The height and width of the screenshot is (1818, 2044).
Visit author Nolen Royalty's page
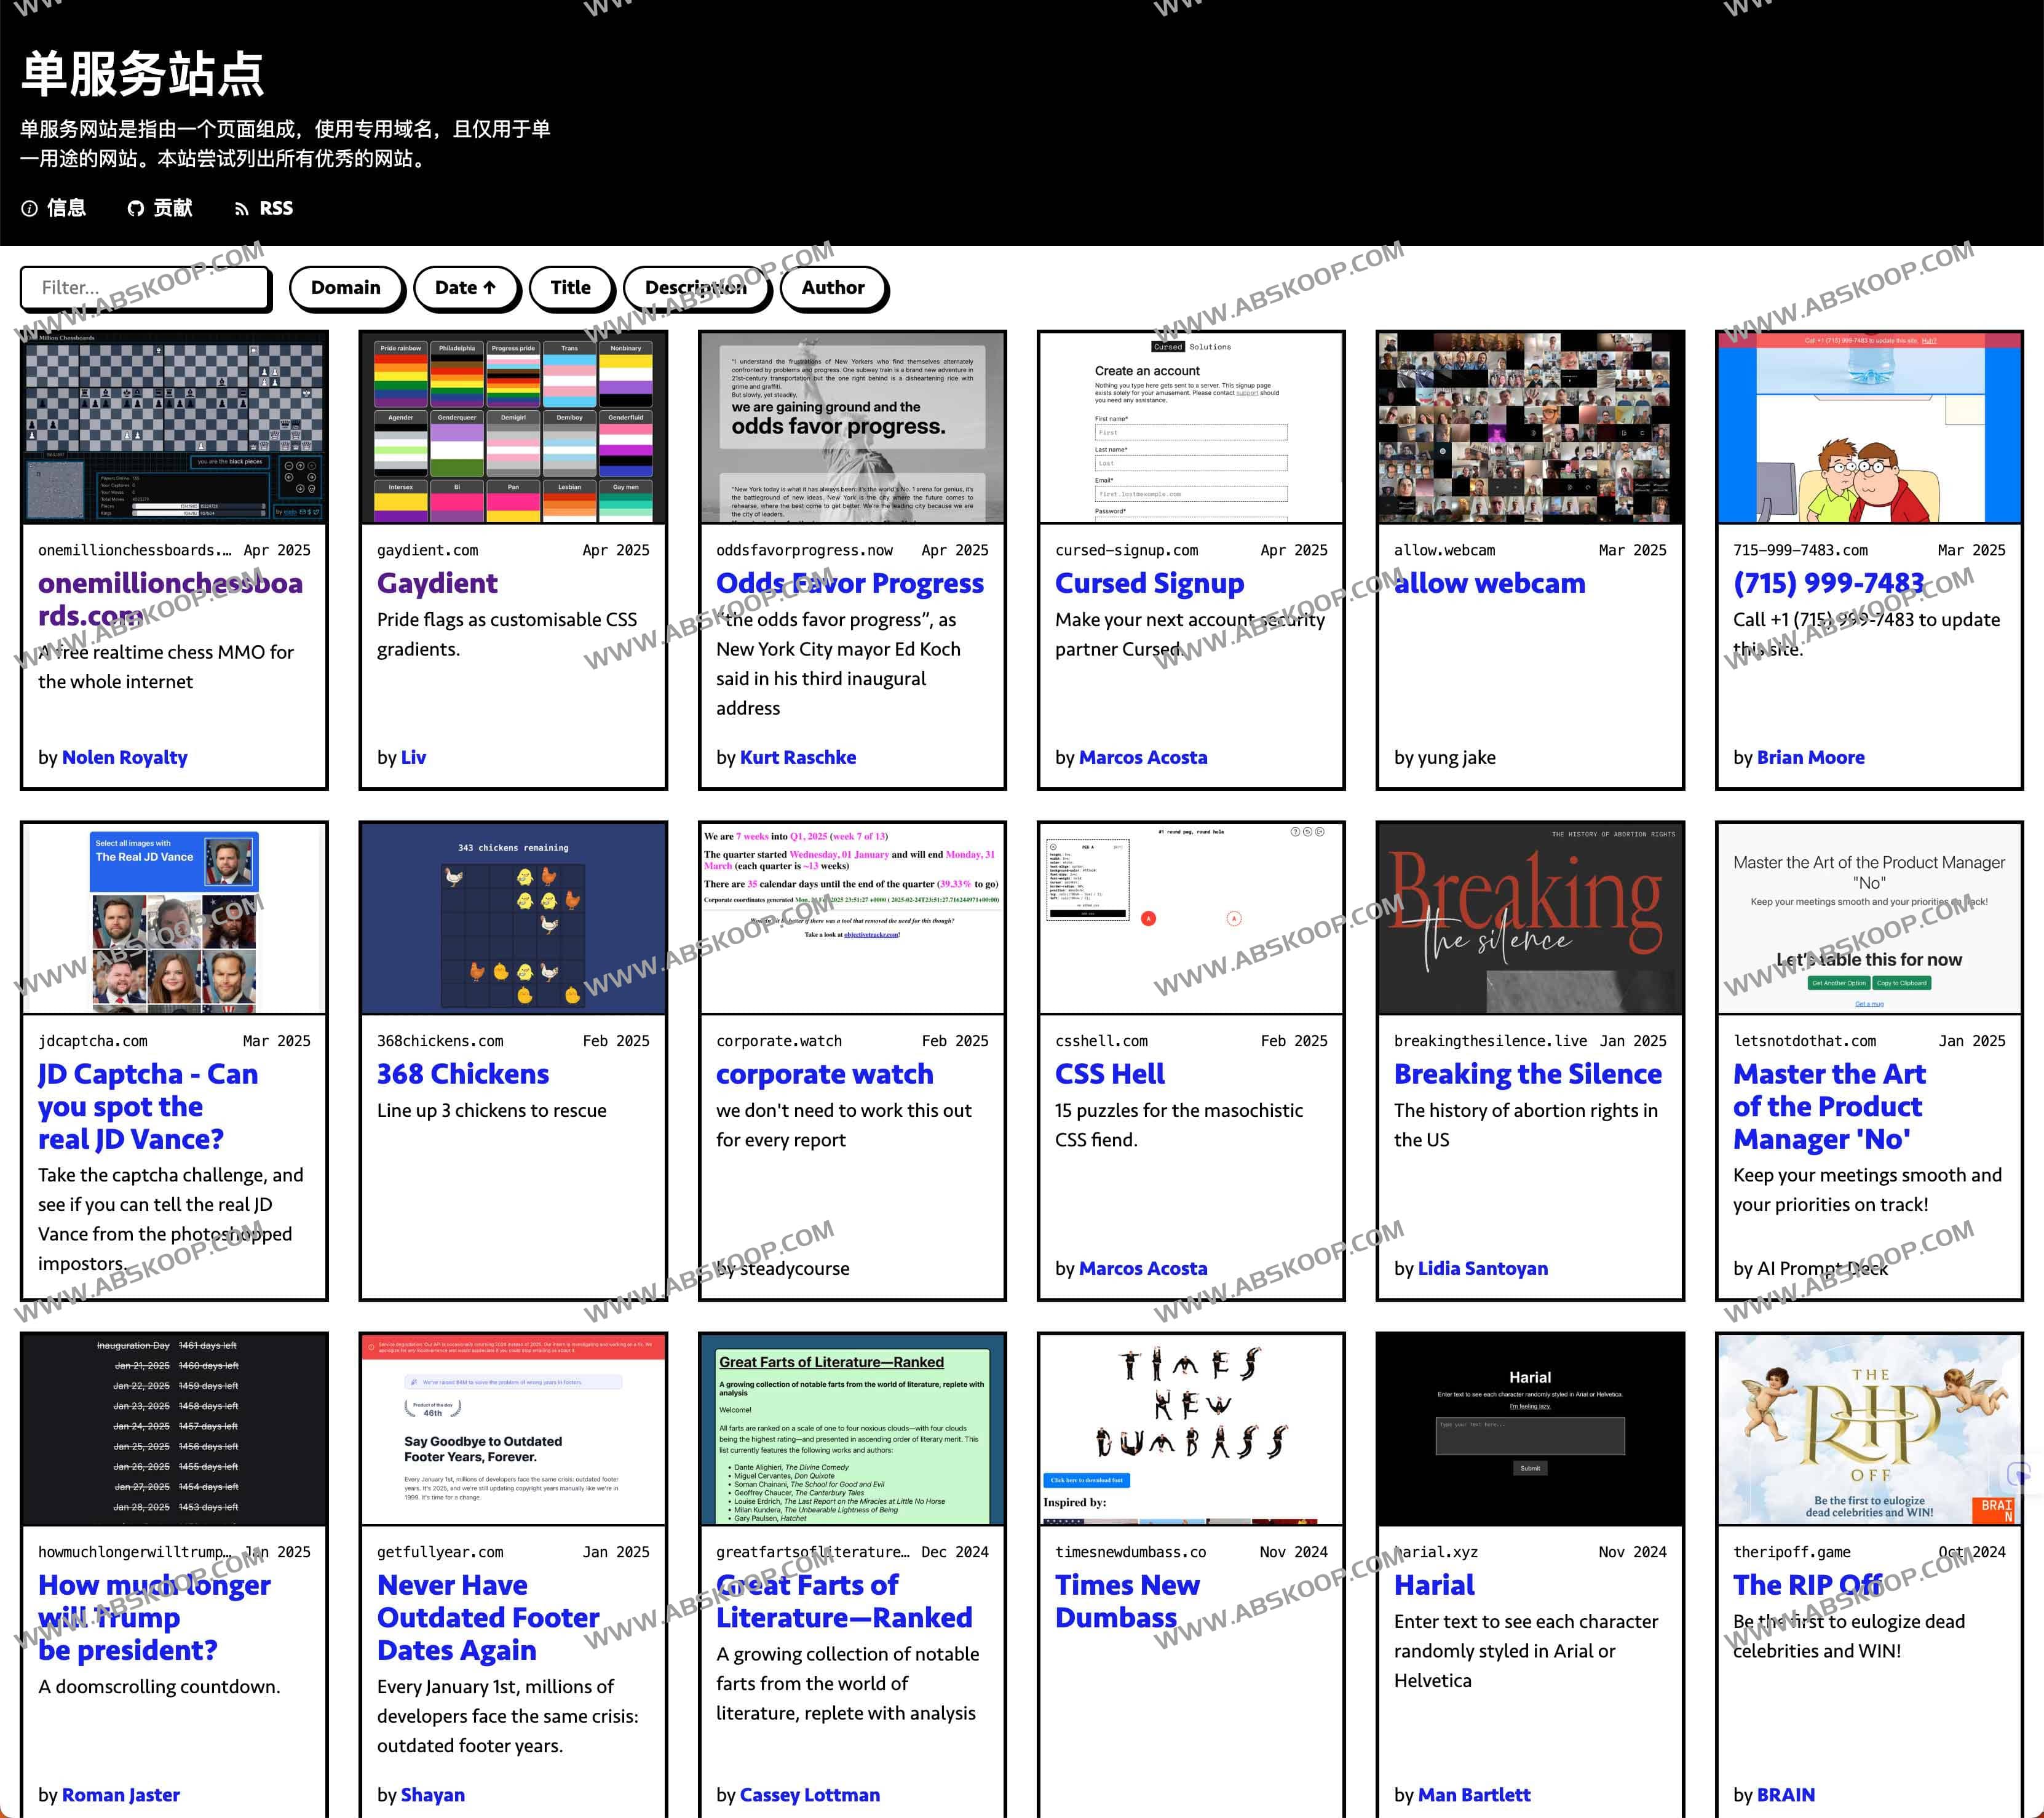[124, 757]
